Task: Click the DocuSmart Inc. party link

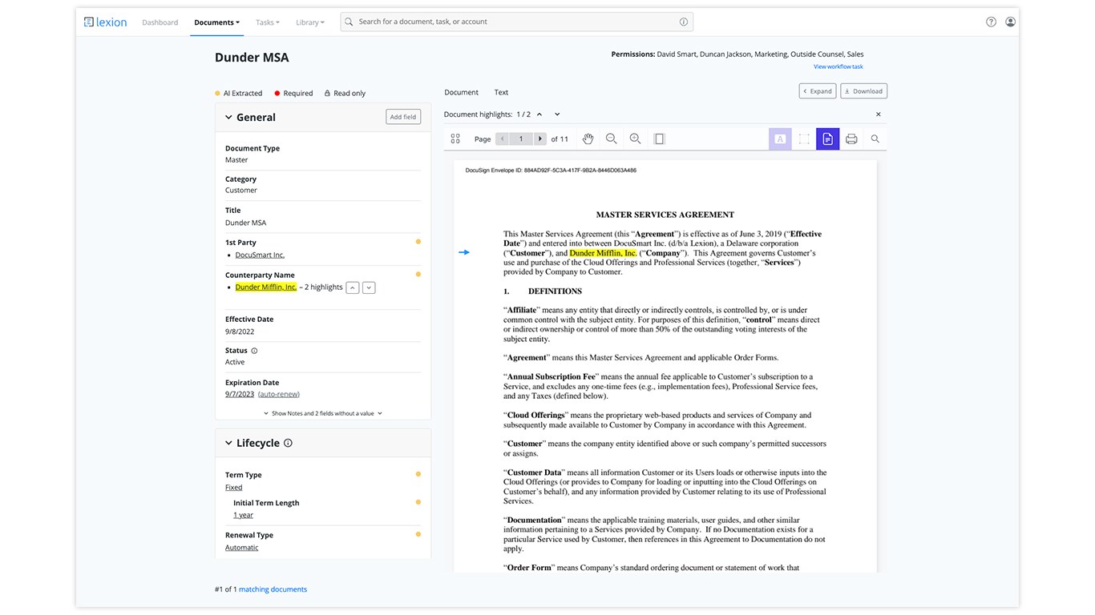Action: click(x=260, y=255)
